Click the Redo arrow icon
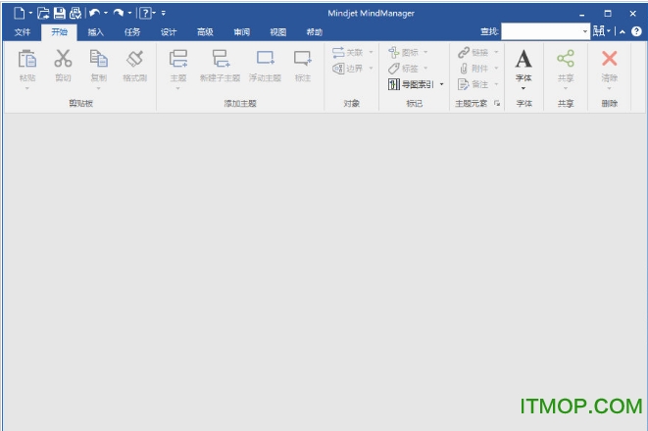648x431 pixels. pos(119,13)
